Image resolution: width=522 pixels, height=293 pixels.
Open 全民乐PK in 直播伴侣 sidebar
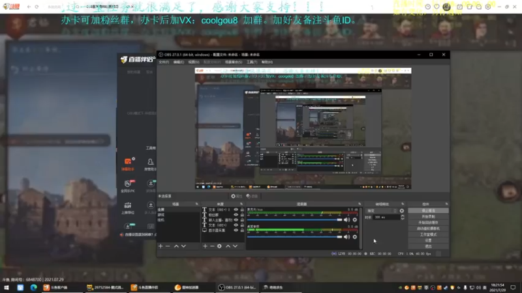[x=128, y=186]
